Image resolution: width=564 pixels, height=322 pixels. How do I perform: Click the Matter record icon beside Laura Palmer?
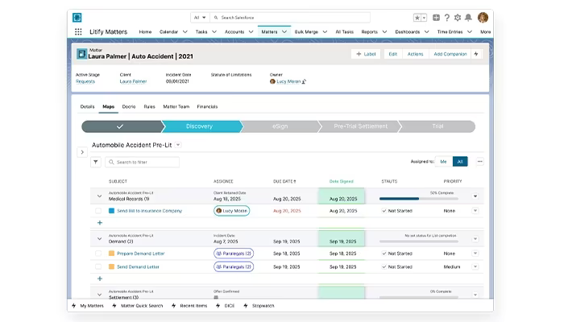pyautogui.click(x=81, y=54)
